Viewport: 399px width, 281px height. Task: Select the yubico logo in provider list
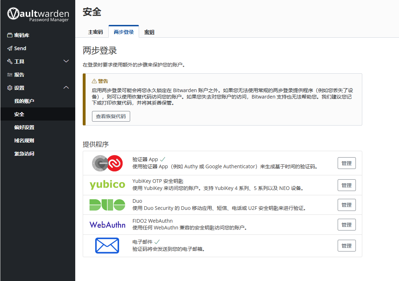pos(107,185)
